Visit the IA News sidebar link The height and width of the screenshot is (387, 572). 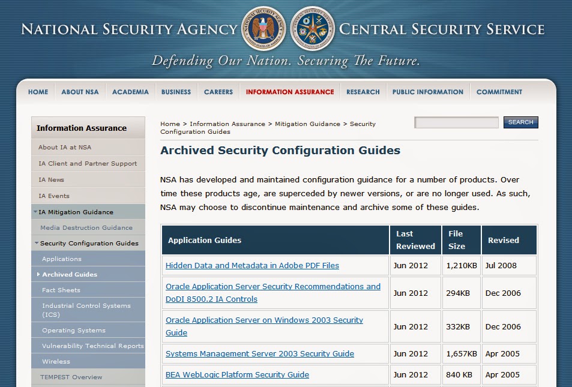coord(52,179)
